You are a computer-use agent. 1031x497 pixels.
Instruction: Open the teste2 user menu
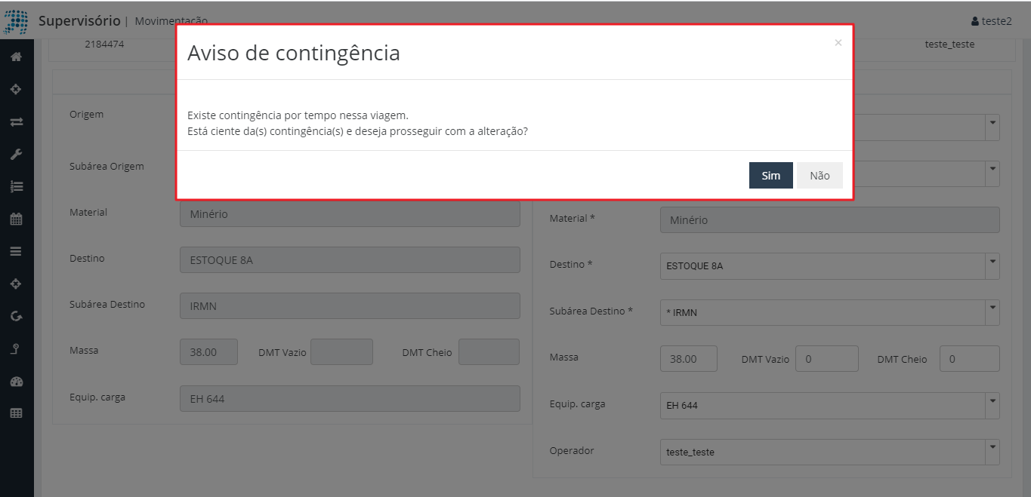(x=991, y=21)
